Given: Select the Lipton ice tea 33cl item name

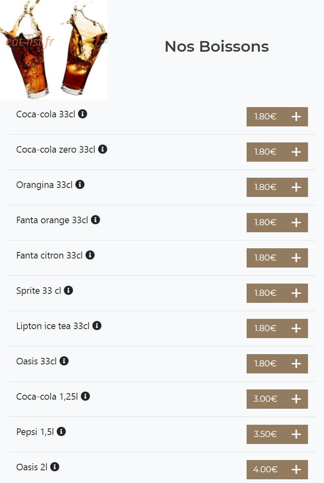Looking at the screenshot, I should click(53, 326).
